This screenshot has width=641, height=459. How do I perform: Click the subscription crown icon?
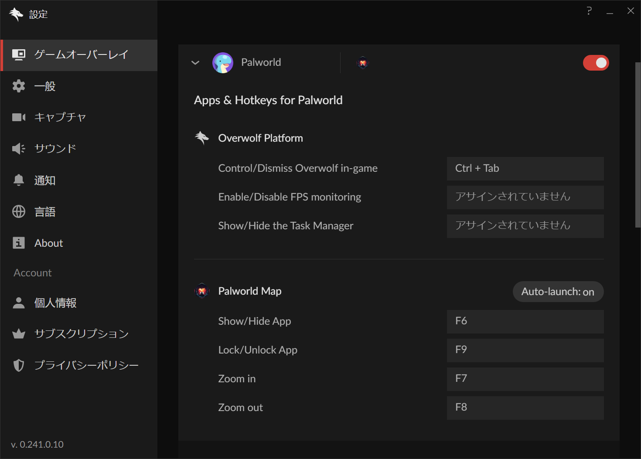pos(19,334)
